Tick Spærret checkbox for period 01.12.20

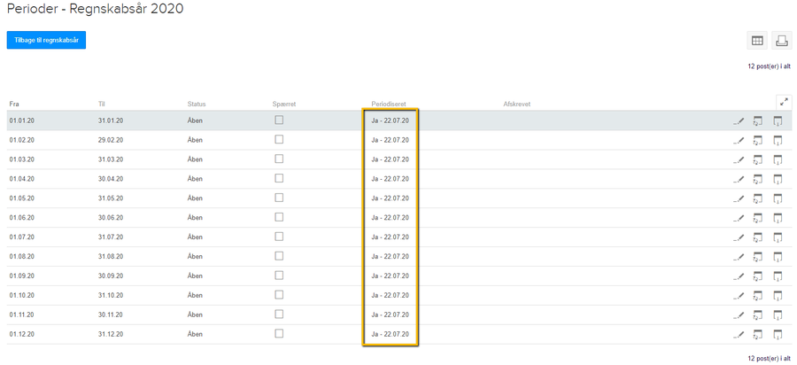[279, 333]
